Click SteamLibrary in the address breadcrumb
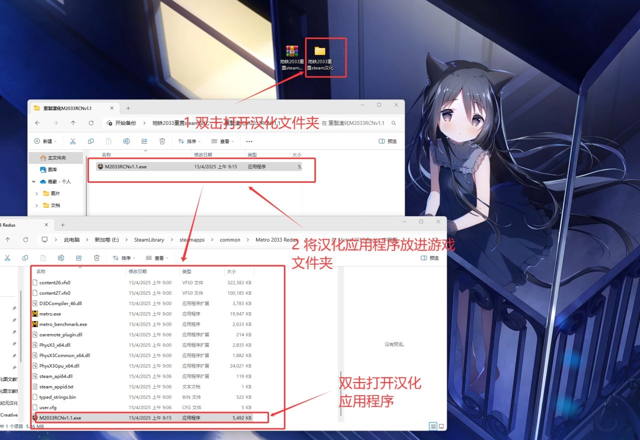This screenshot has height=440, width=640. tap(149, 240)
